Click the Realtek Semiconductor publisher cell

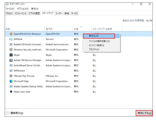pyautogui.click(x=57, y=44)
